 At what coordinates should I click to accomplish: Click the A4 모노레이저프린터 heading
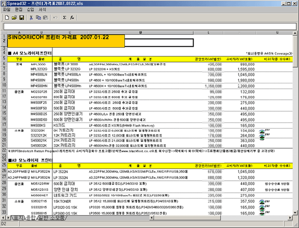(30, 53)
